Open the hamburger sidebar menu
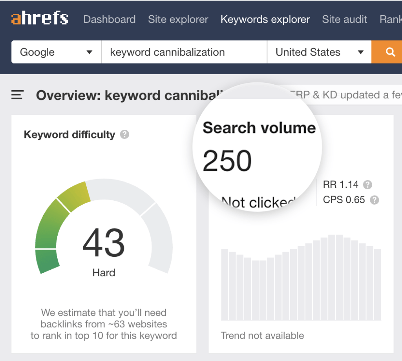 point(18,95)
